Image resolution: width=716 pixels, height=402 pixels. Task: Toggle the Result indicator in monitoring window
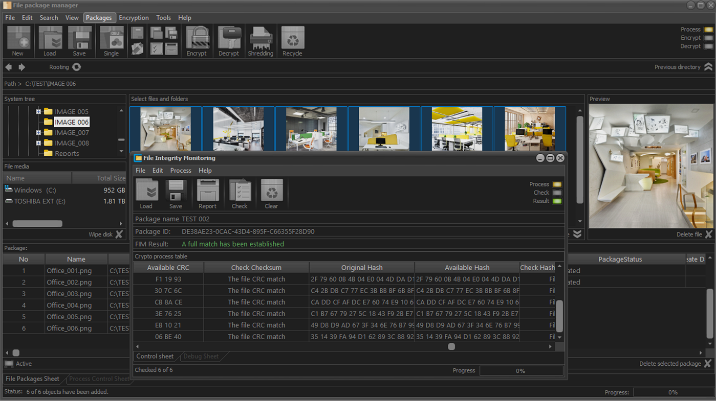point(557,201)
